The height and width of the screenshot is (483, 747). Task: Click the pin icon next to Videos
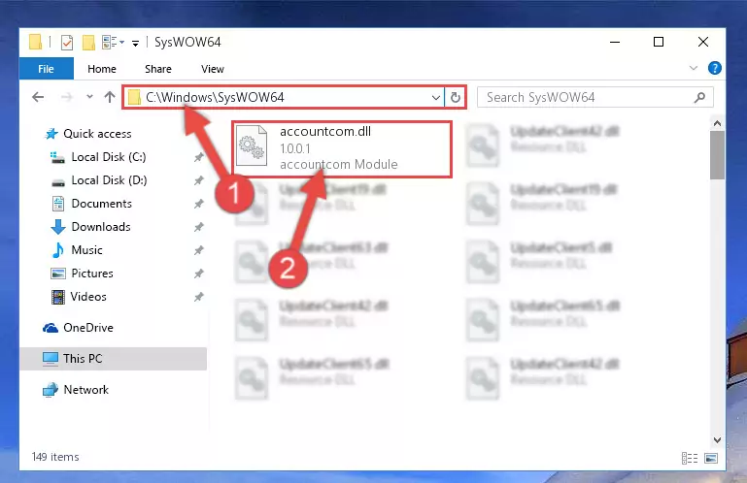pyautogui.click(x=199, y=297)
